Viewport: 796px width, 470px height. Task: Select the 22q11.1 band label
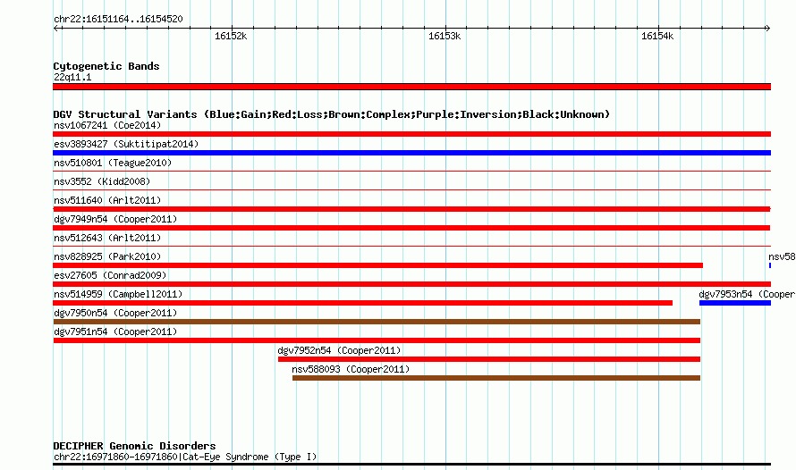click(72, 77)
